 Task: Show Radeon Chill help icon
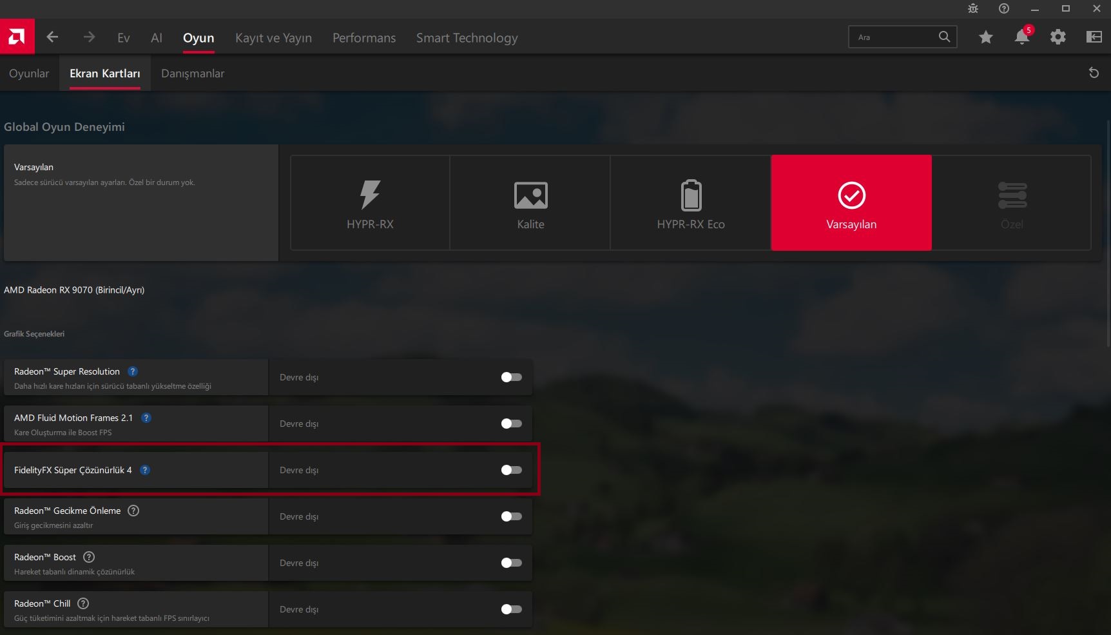click(x=83, y=603)
